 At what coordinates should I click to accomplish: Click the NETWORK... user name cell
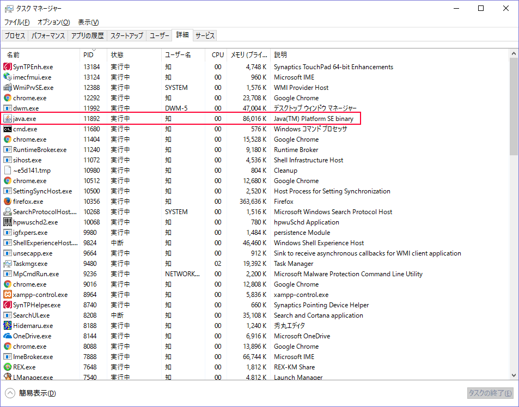[x=182, y=274]
